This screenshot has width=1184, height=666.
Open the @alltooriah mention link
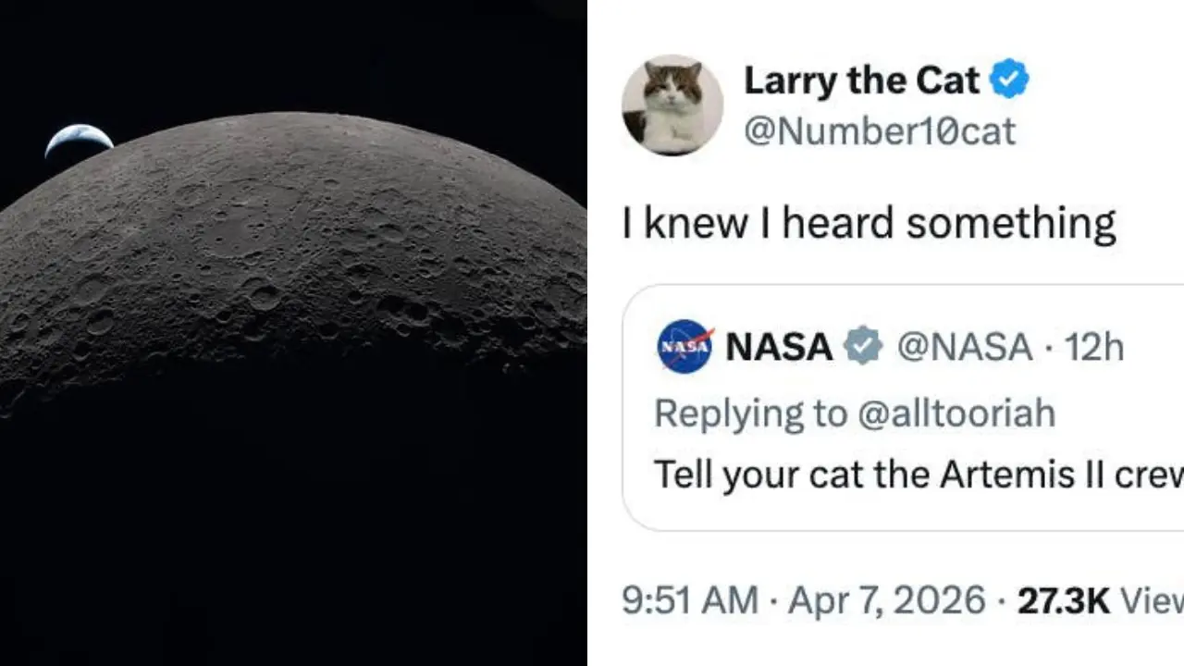(956, 413)
